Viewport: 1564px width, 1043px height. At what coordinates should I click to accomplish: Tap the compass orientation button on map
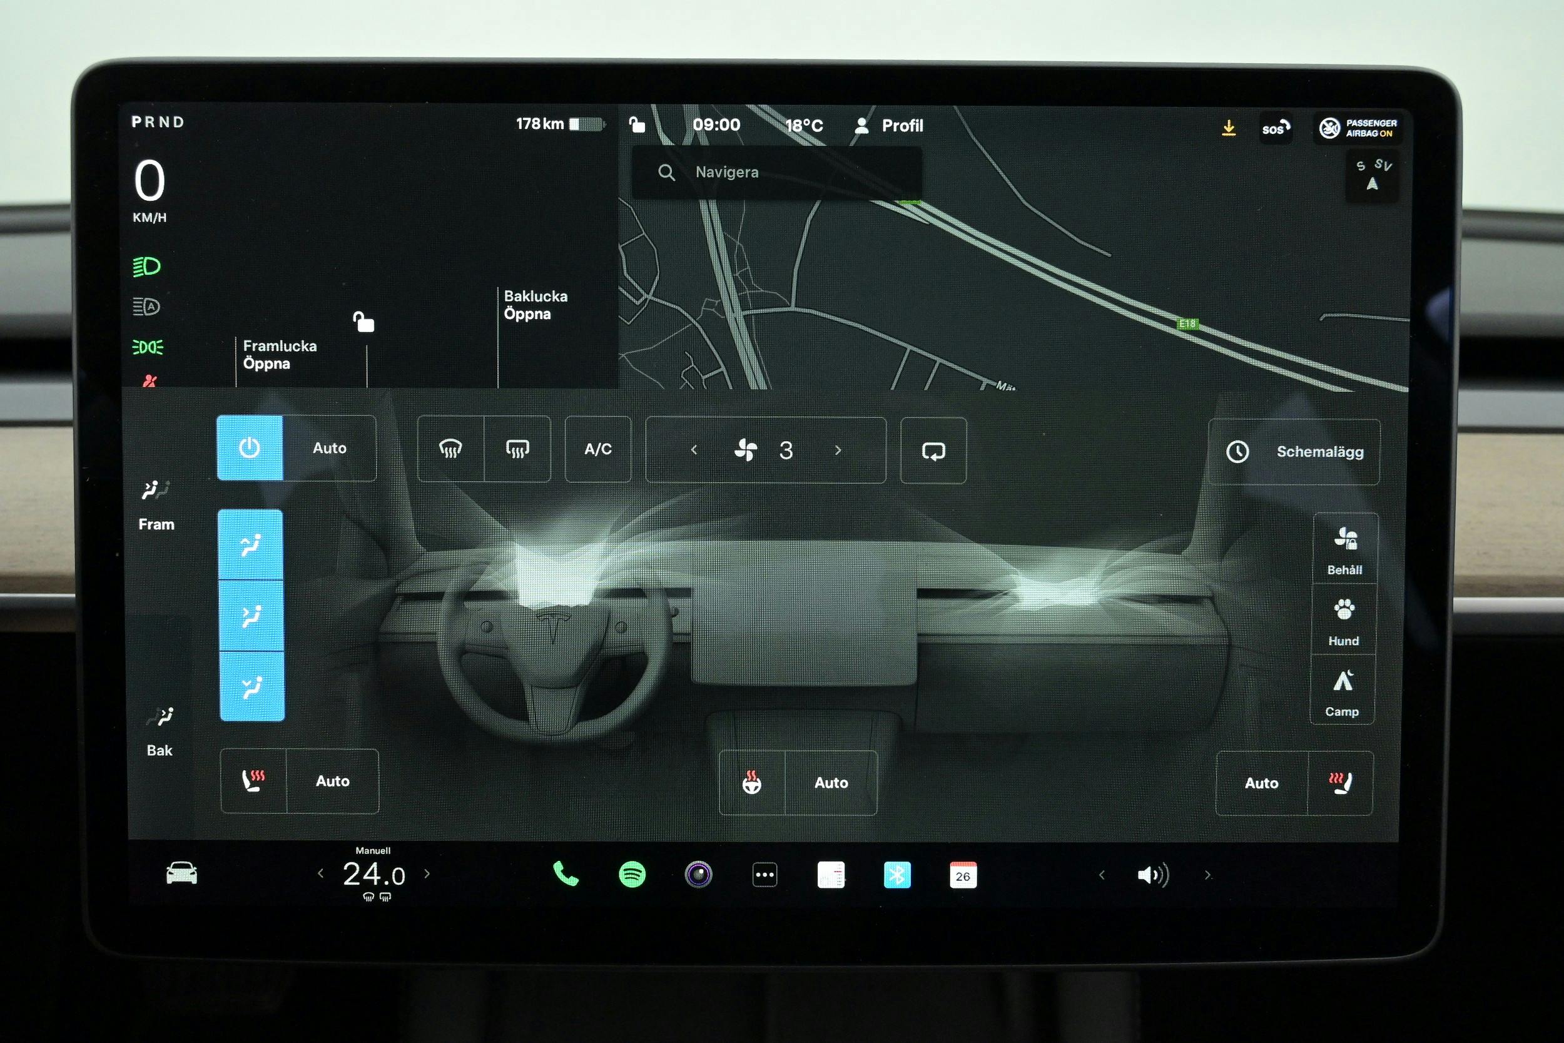point(1372,176)
